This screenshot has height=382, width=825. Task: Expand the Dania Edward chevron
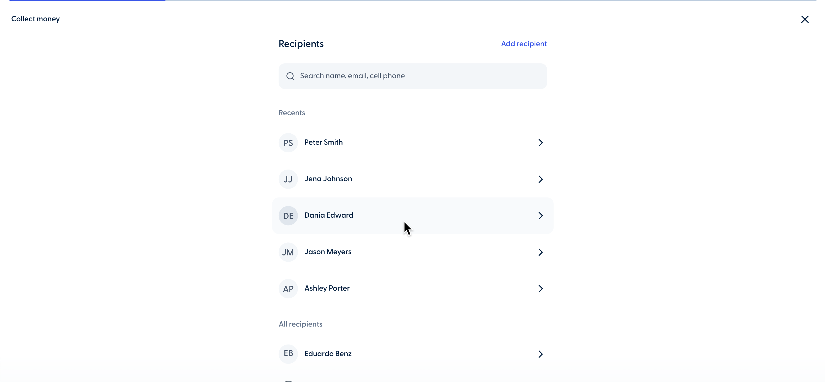pos(540,216)
